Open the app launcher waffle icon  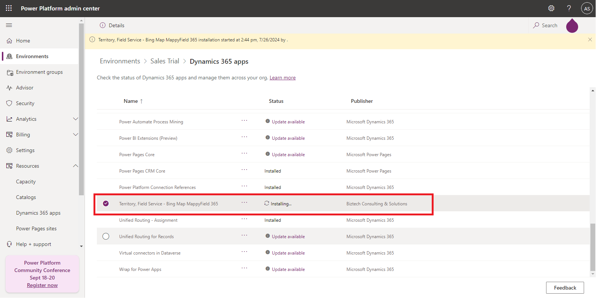point(9,8)
